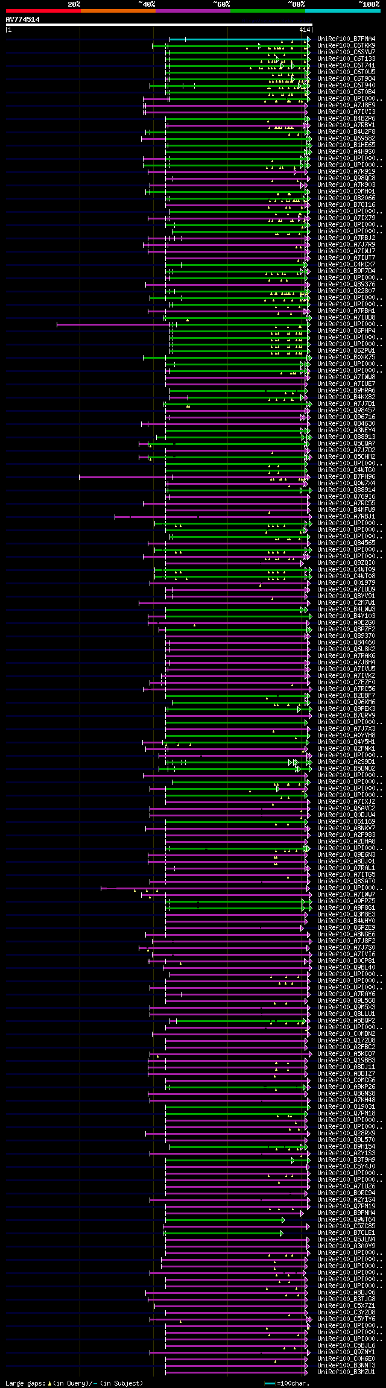Viewport: 386px width, 1388px height.
Task: Click the orange ~40% identity legend bar
Action: click(x=118, y=11)
